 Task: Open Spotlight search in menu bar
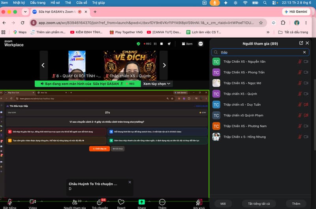pos(265,3)
